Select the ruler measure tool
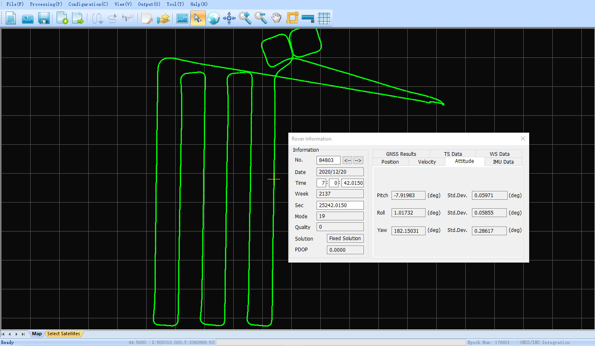595x346 pixels. point(308,18)
